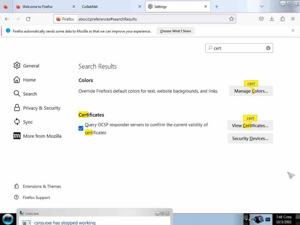Click csrss.exe has stopped working title
Image resolution: width=300 pixels, height=225 pixels.
65,223
